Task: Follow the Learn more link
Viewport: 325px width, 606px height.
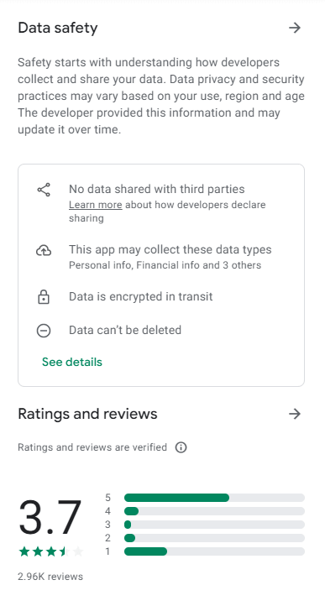Action: (96, 205)
